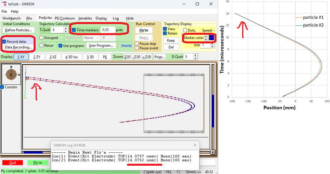The image size is (330, 174).
Task: Click the crosshair button at view corner
Action: point(213,152)
